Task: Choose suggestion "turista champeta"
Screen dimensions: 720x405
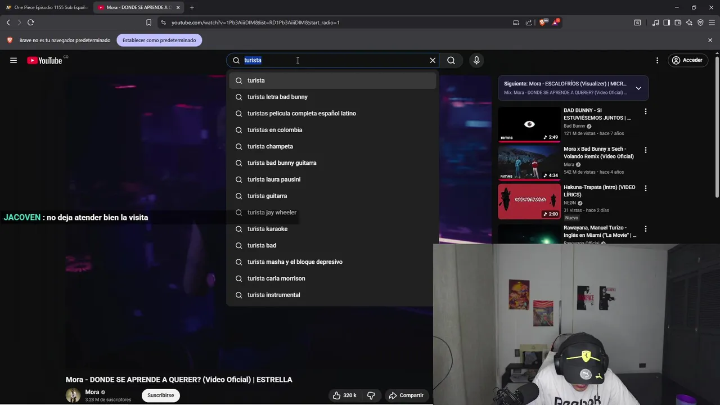Action: coord(332,146)
